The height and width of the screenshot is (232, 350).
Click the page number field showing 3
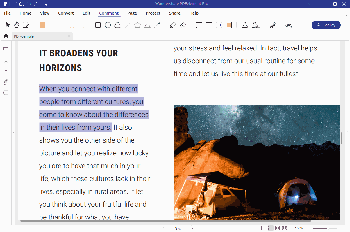point(176,228)
